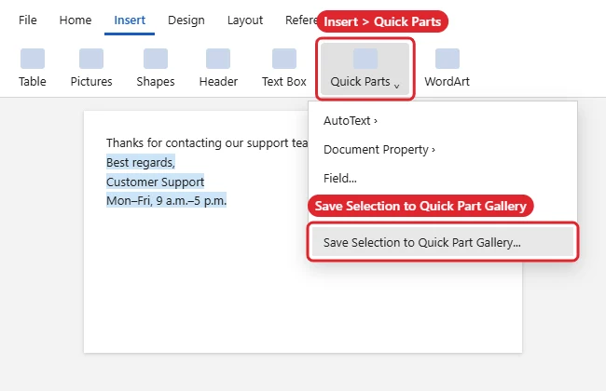606x391 pixels.
Task: Open the Design tab
Action: tap(186, 20)
